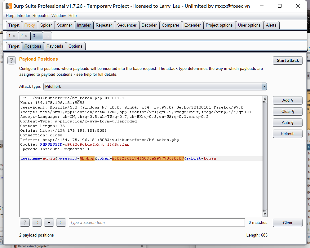This screenshot has width=310, height=248.
Task: Close Intruder attack tab 2
Action: pos(26,36)
